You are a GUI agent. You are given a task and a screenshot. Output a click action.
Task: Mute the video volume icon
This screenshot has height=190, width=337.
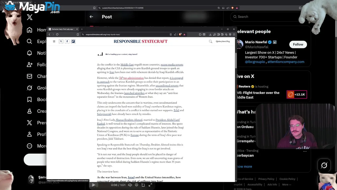click(130, 185)
